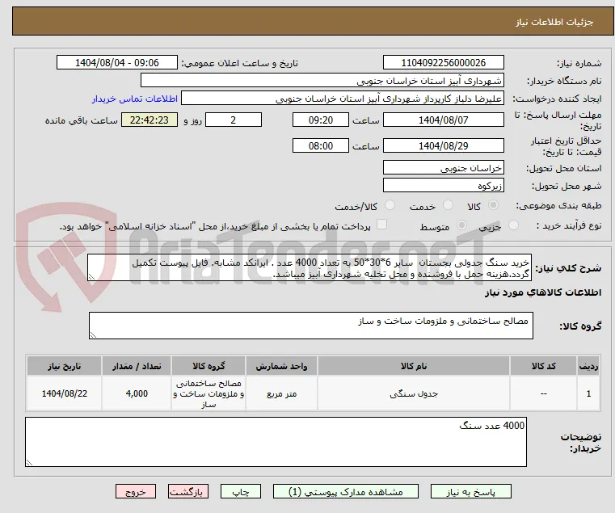Click the کد کالا column header
This screenshot has height=513, width=615.
pyautogui.click(x=543, y=366)
